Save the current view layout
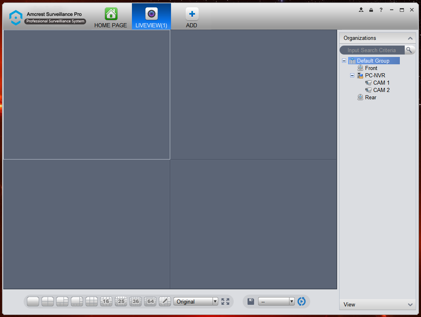421x317 pixels. pos(251,302)
